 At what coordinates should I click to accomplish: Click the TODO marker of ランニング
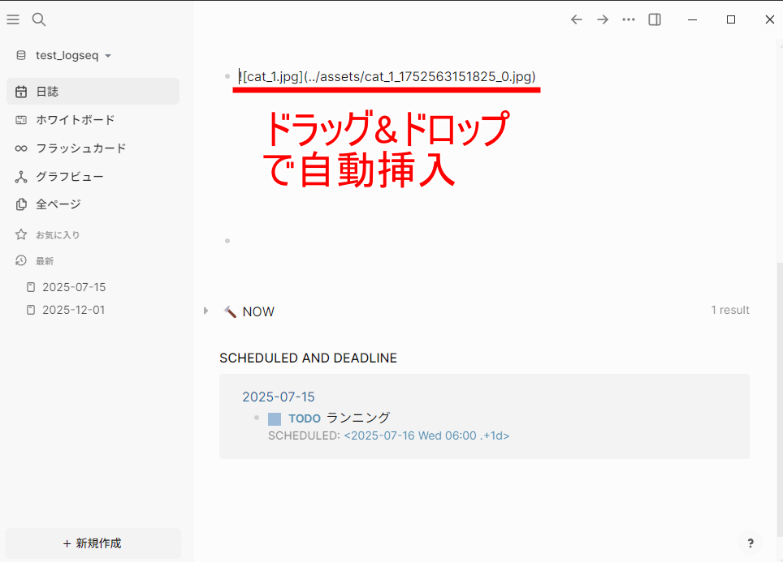(305, 418)
